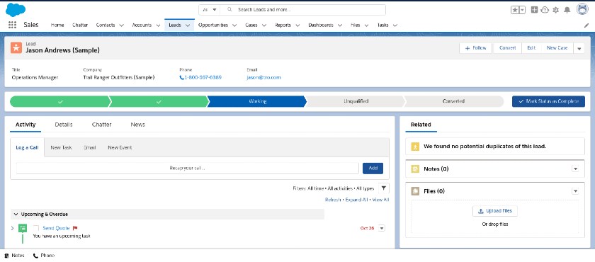595x262 pixels.
Task: Click the red priority flag on Send Quote
Action: pos(75,228)
